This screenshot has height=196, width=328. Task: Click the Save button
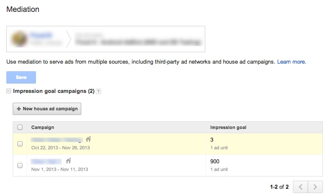[x=21, y=77]
